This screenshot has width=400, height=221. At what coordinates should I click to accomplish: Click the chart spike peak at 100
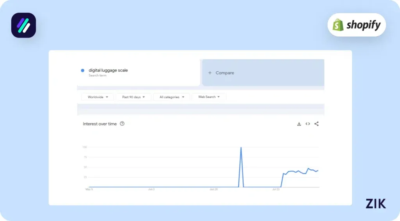click(x=241, y=148)
